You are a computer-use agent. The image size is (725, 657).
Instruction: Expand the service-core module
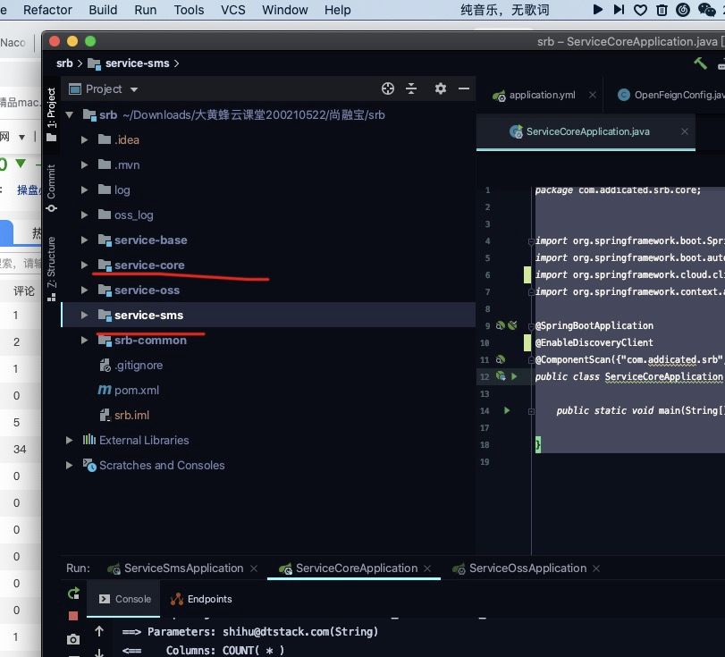point(84,265)
